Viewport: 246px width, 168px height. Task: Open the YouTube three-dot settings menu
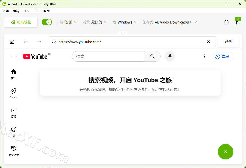[x=204, y=56]
